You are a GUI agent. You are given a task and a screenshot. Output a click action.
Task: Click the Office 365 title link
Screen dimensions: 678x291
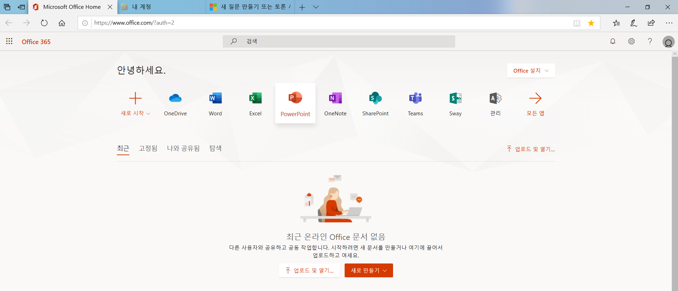36,42
